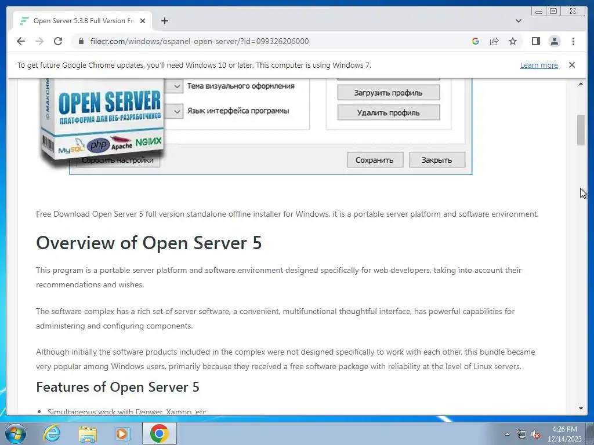View site security padlock info
594x445 pixels.
tap(81, 41)
